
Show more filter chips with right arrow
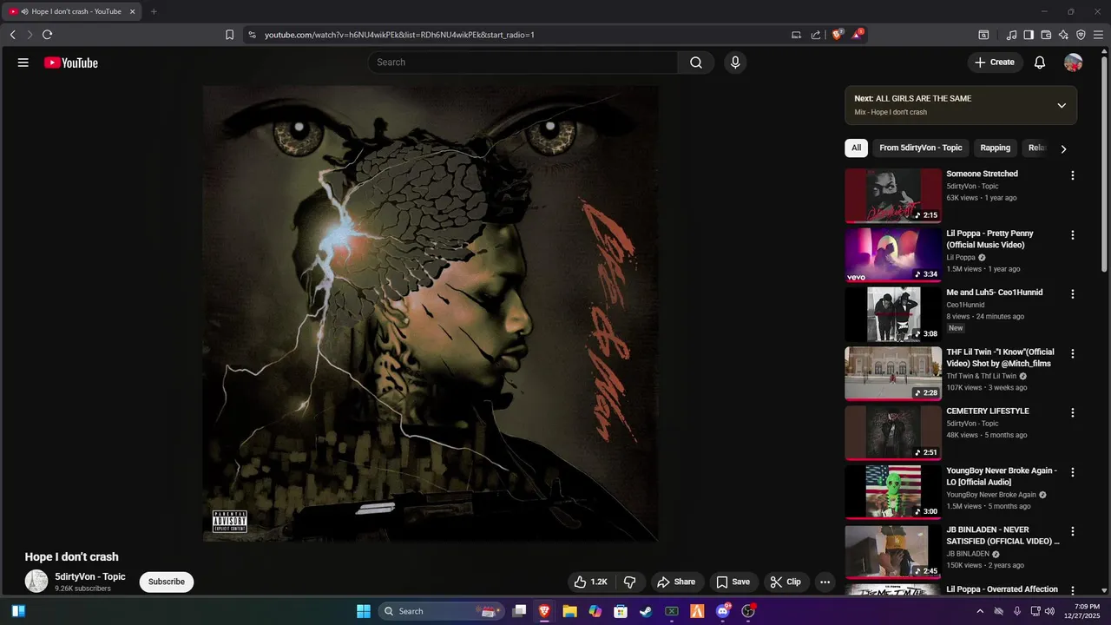coord(1063,148)
